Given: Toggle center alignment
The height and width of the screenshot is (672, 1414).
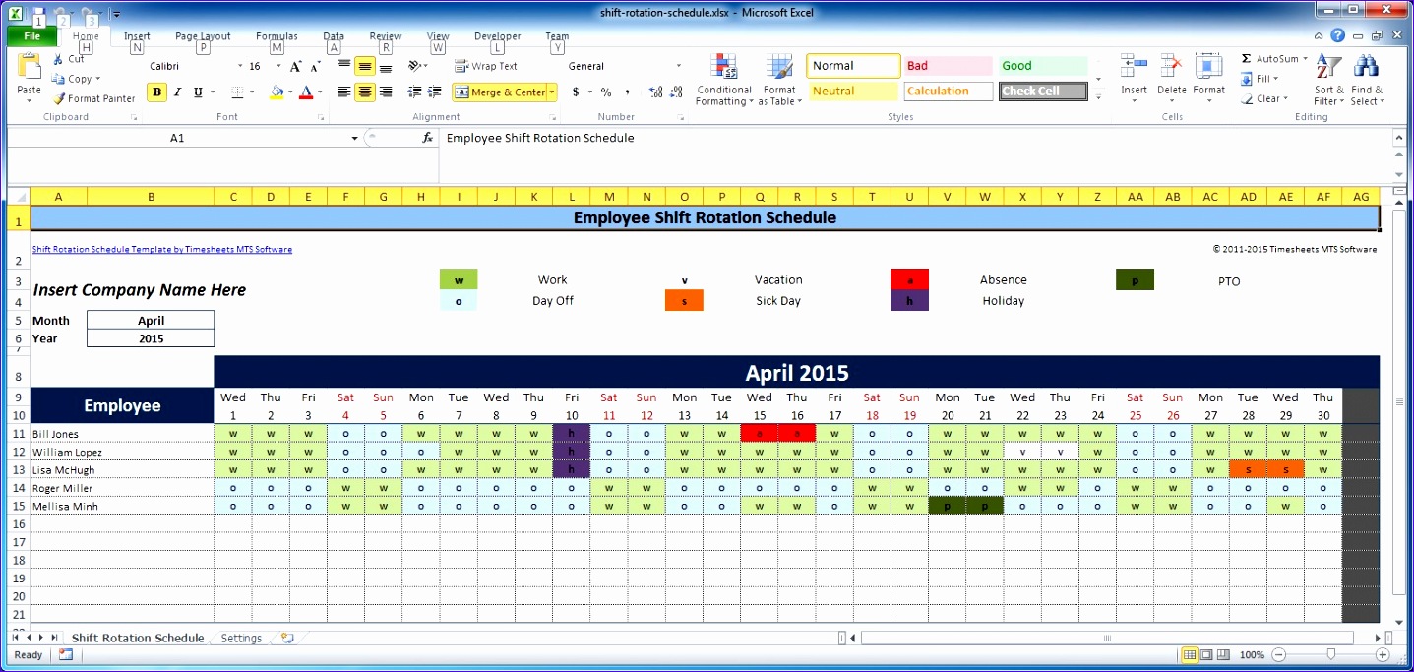Looking at the screenshot, I should [x=364, y=92].
